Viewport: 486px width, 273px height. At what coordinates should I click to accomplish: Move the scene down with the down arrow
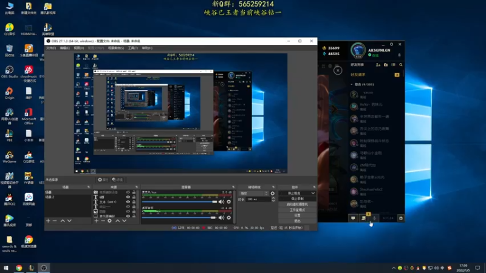[x=69, y=221]
